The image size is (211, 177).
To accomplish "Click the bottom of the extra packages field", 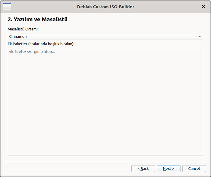I will 105,151.
